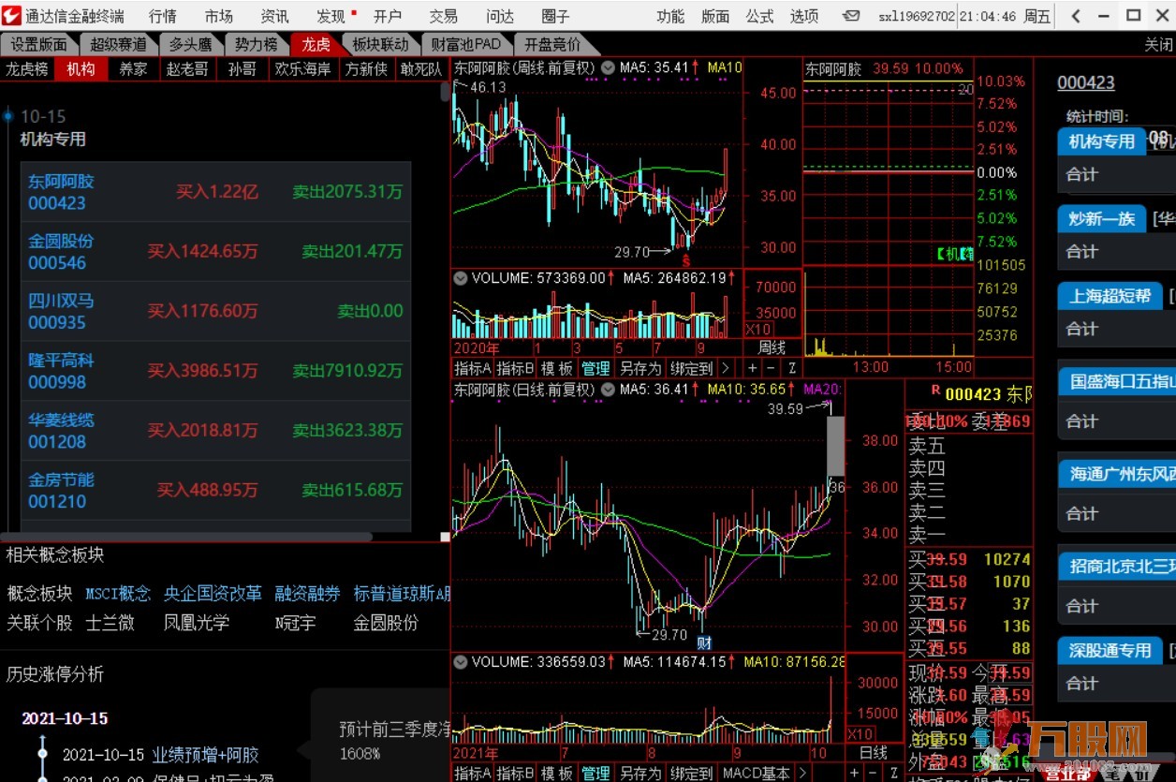This screenshot has width=1176, height=782.
Task: Click the stock list horizontal scrollbar
Action: [187, 538]
